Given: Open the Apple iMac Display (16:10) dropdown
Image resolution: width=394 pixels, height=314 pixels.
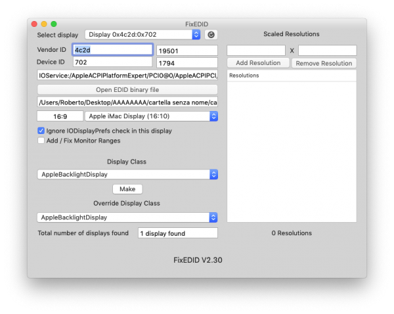Looking at the screenshot, I should pyautogui.click(x=151, y=116).
